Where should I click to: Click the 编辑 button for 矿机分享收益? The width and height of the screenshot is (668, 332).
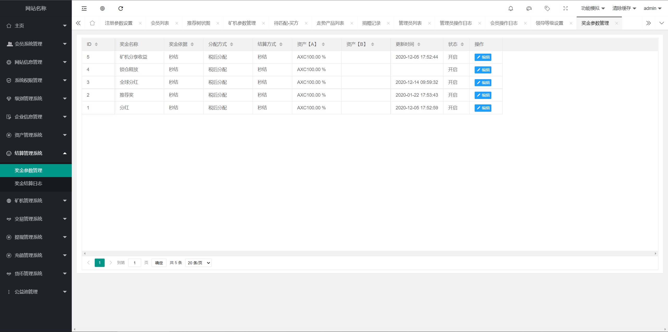pos(483,57)
